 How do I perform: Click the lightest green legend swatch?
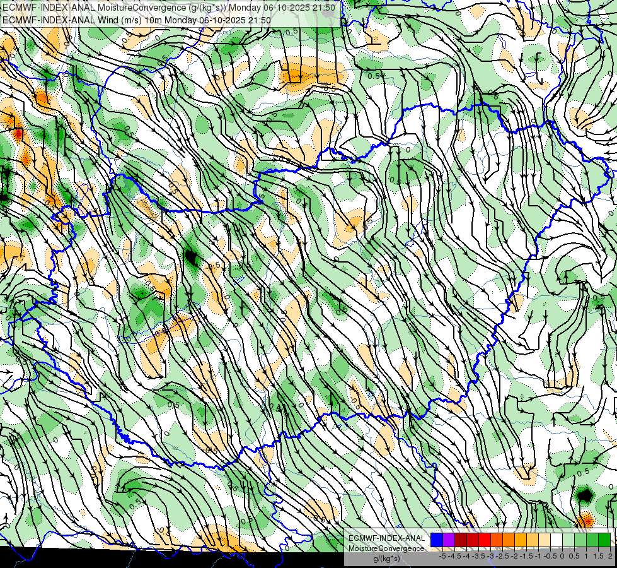pyautogui.click(x=568, y=540)
